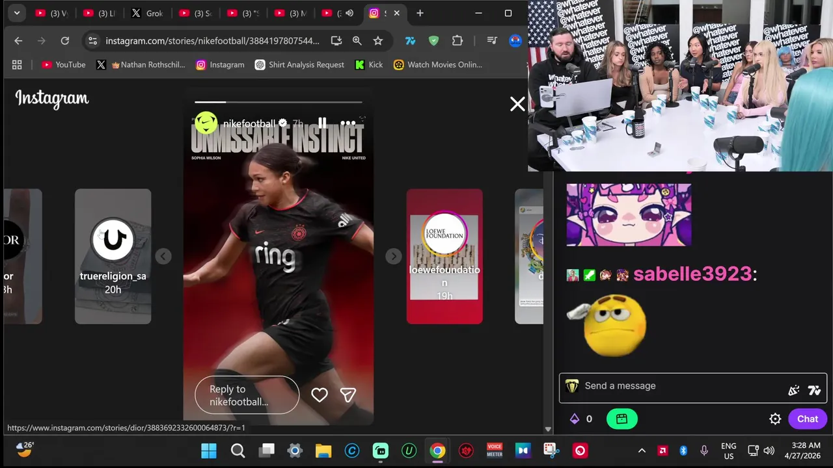This screenshot has width=833, height=468.
Task: Share the story using the paper plane icon
Action: pyautogui.click(x=348, y=395)
